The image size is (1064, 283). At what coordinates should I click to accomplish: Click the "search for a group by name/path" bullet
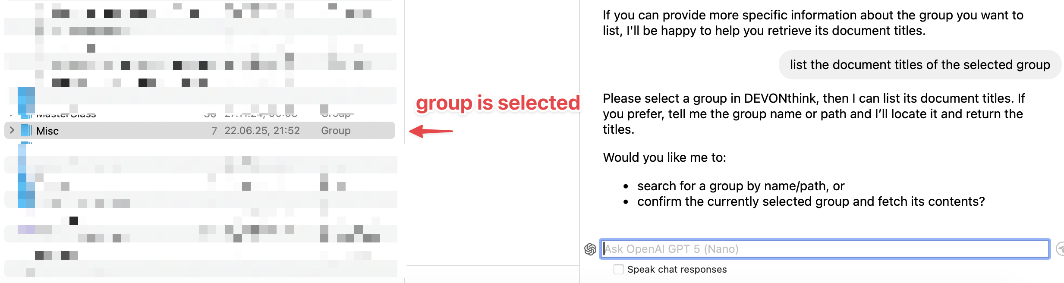[740, 186]
